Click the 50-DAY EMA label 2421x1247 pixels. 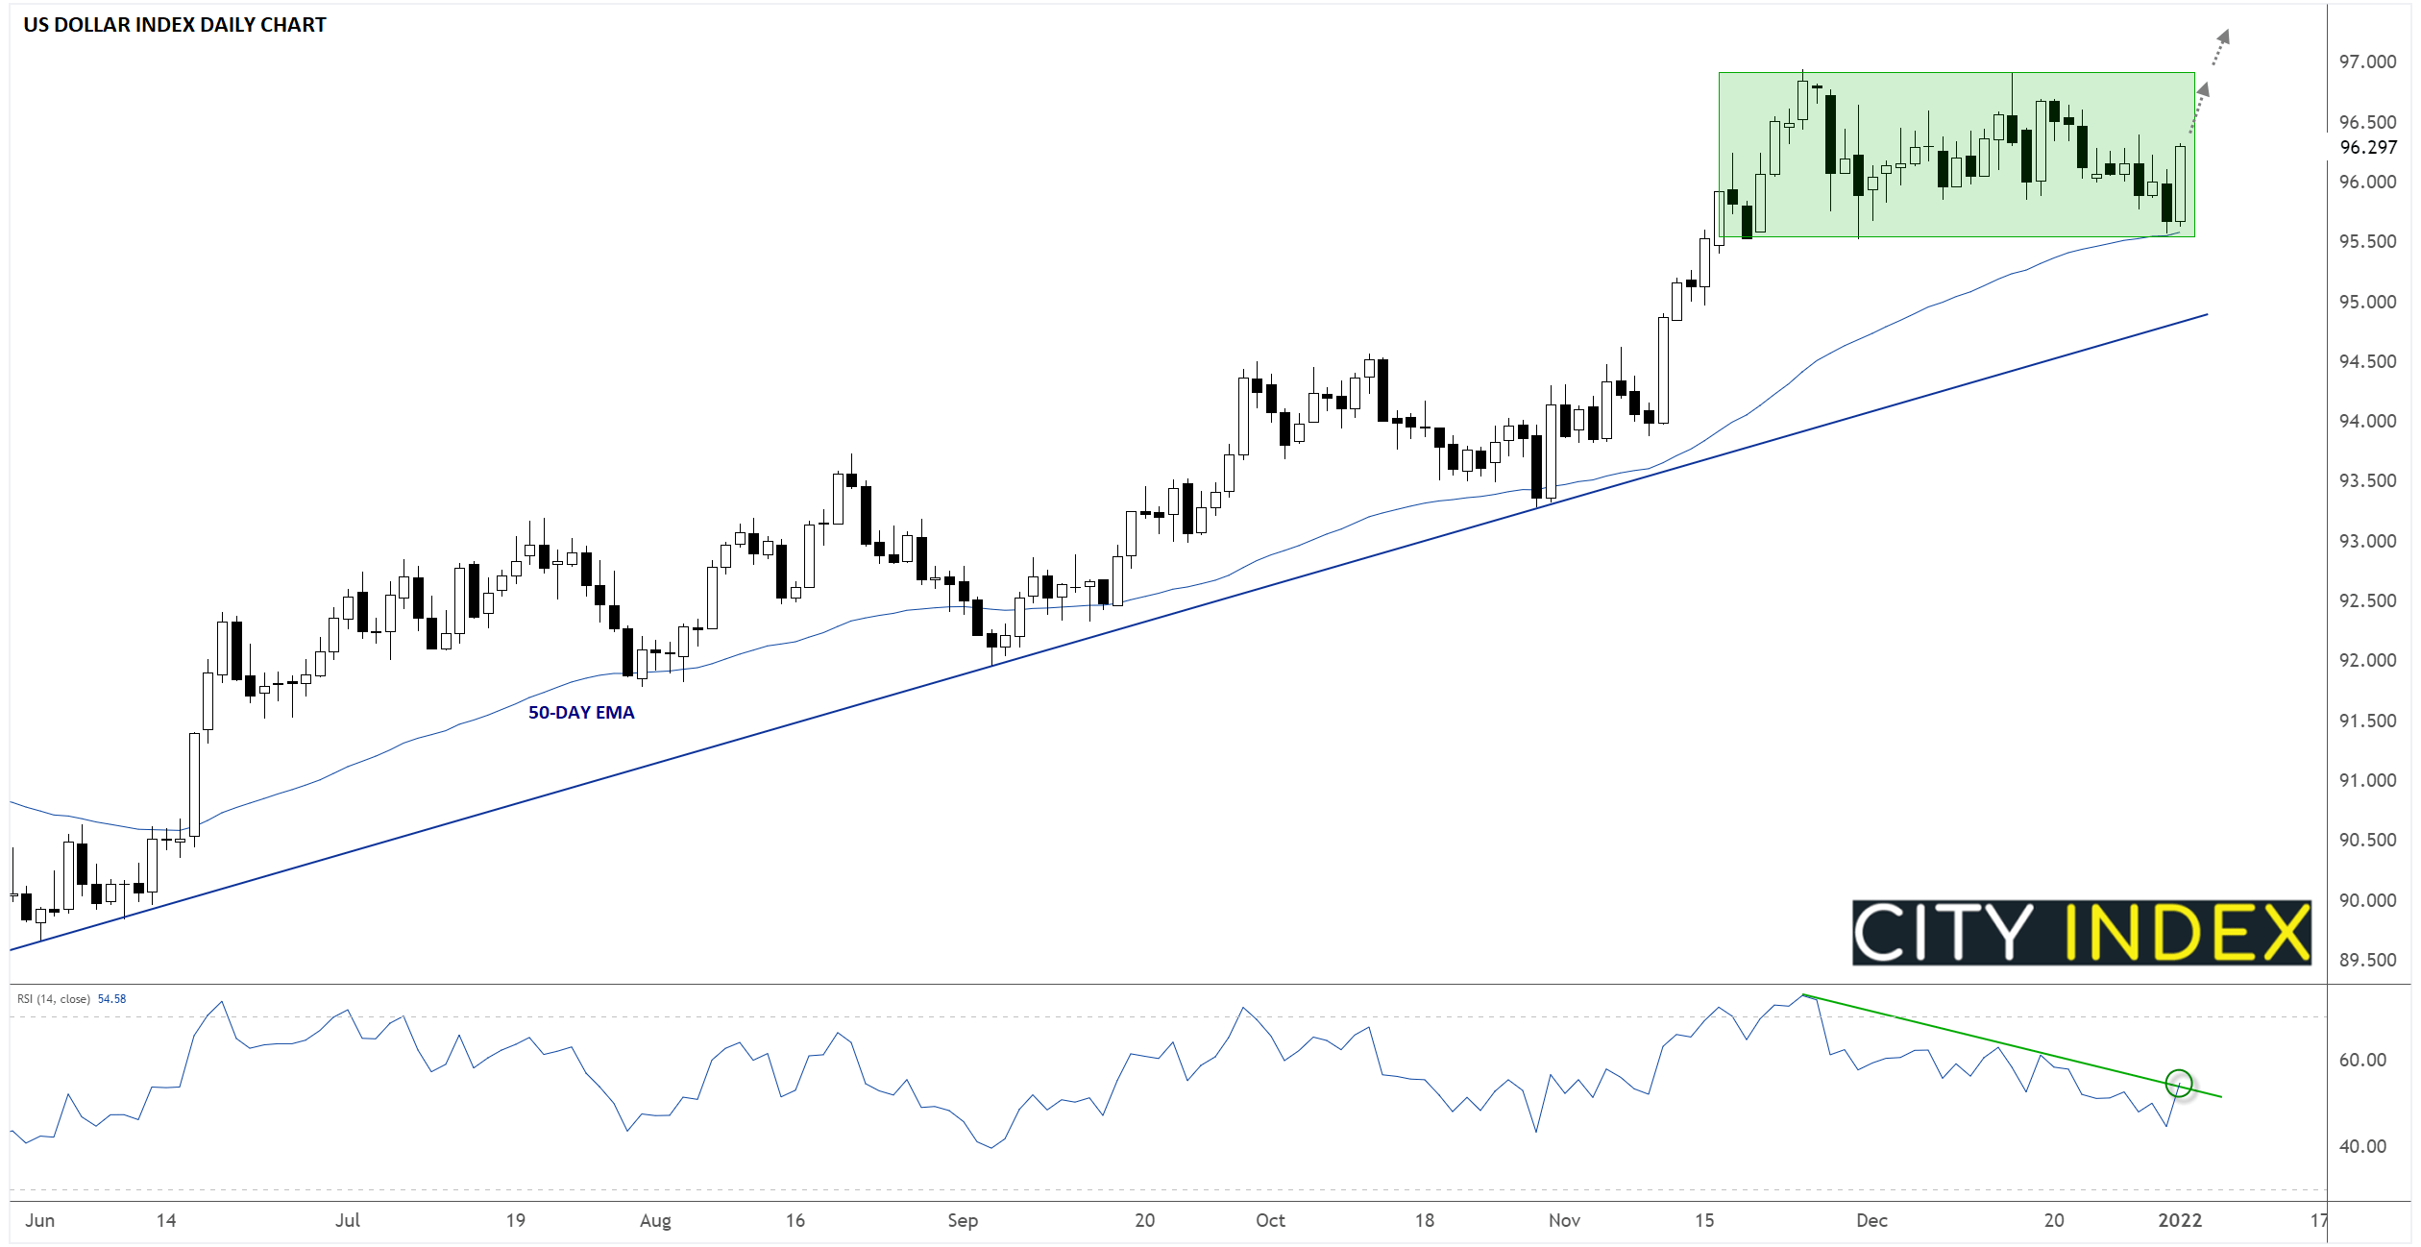point(581,713)
